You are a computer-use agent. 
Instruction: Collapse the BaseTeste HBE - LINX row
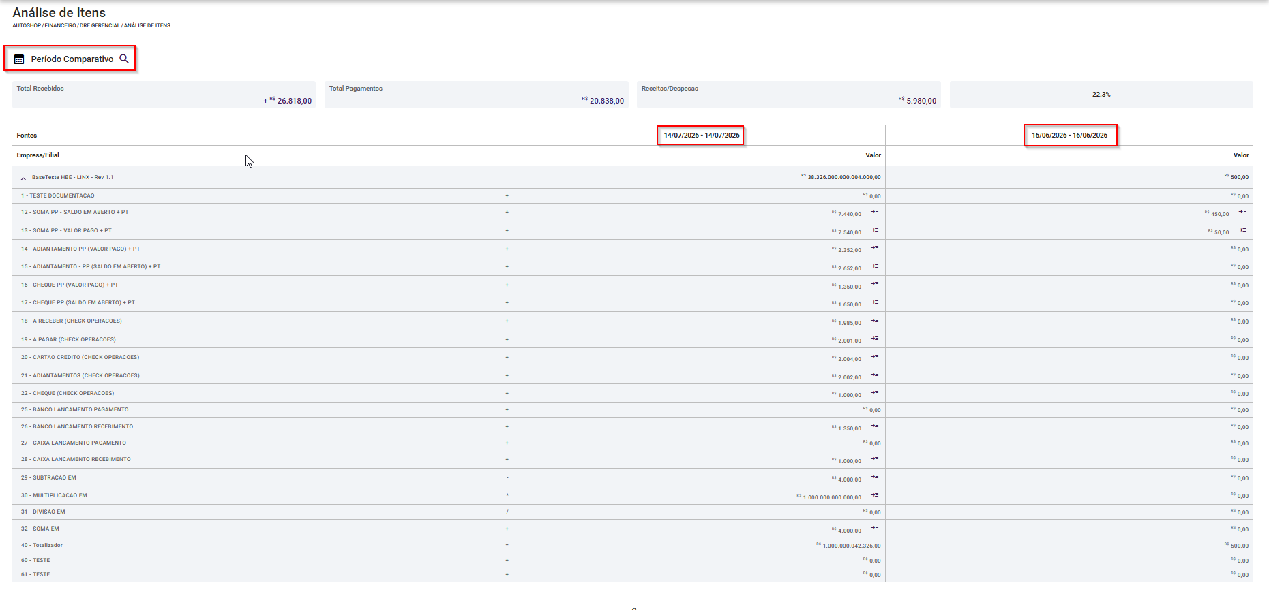coord(23,178)
